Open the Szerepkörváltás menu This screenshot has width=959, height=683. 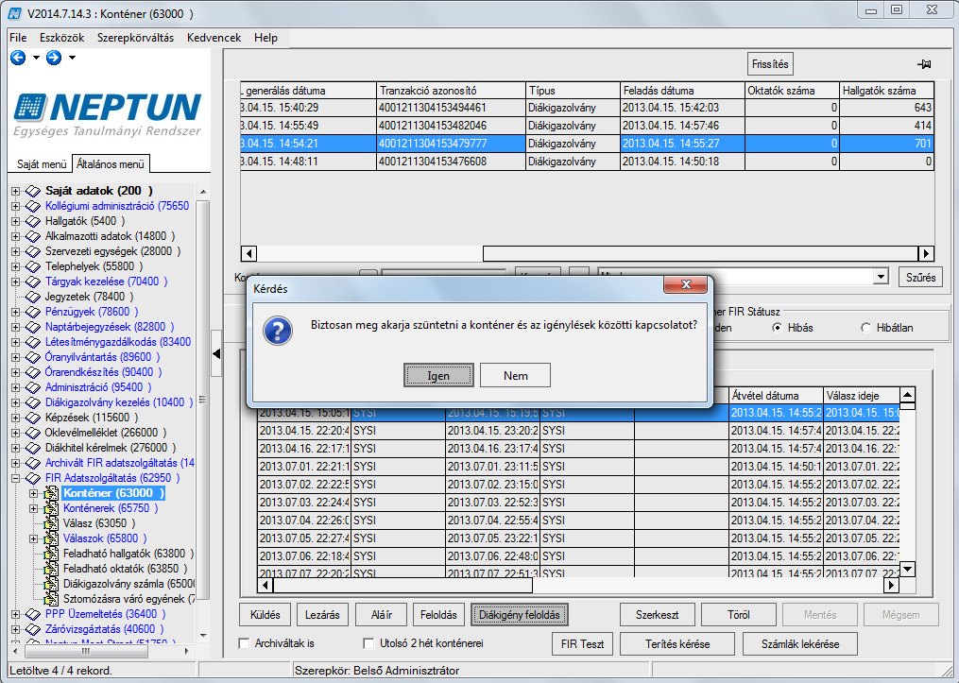click(x=135, y=37)
